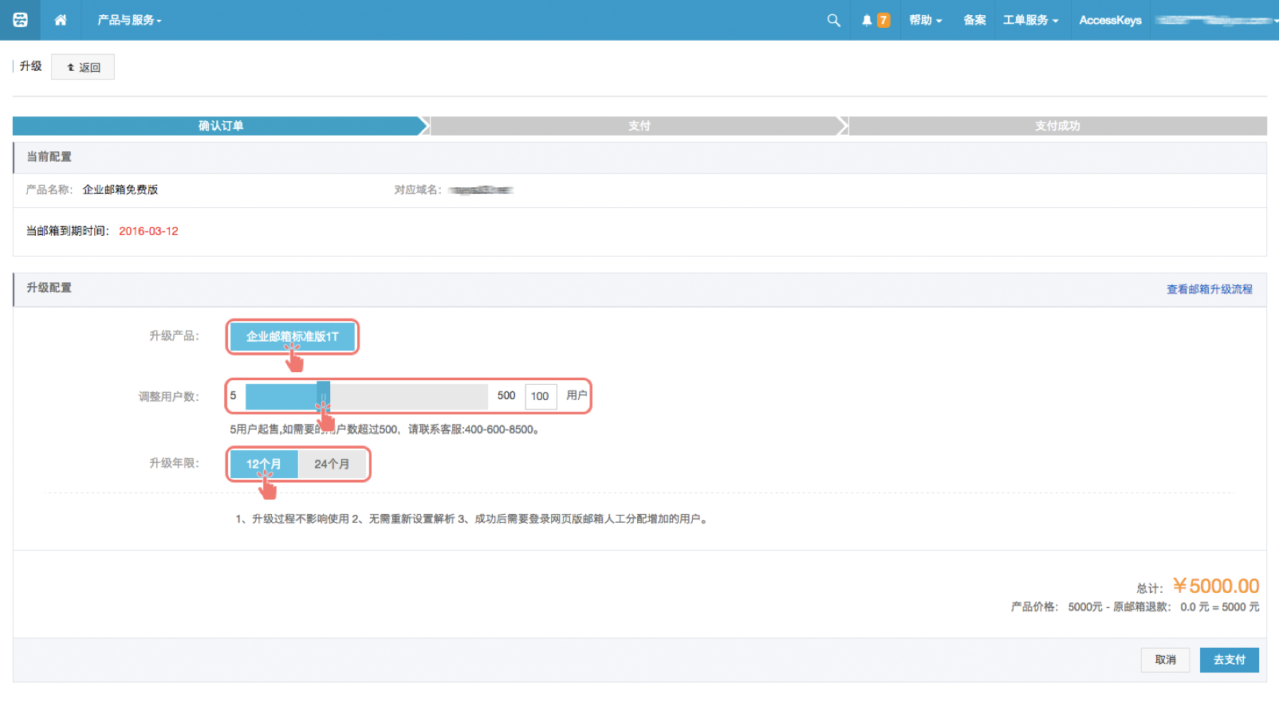Expand the 帮助 dropdown menu
The image size is (1279, 722).
[925, 20]
